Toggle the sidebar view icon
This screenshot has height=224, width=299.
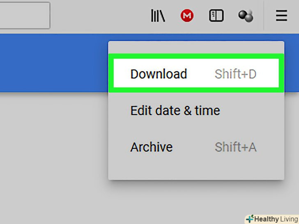pos(216,16)
